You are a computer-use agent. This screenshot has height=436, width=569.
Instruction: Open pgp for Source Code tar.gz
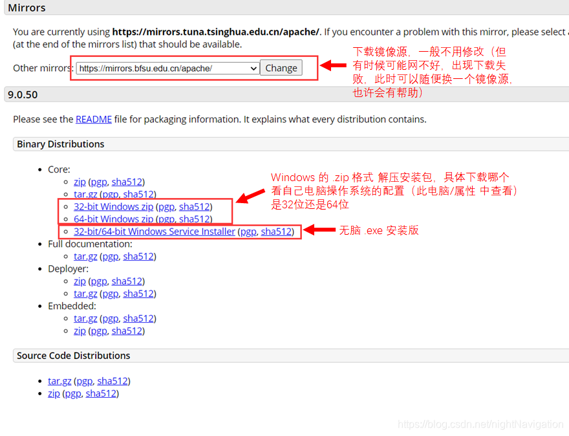pos(85,381)
